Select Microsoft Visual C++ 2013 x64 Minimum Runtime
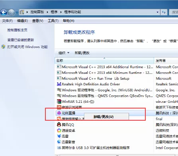178x156 pixels. click(107, 73)
